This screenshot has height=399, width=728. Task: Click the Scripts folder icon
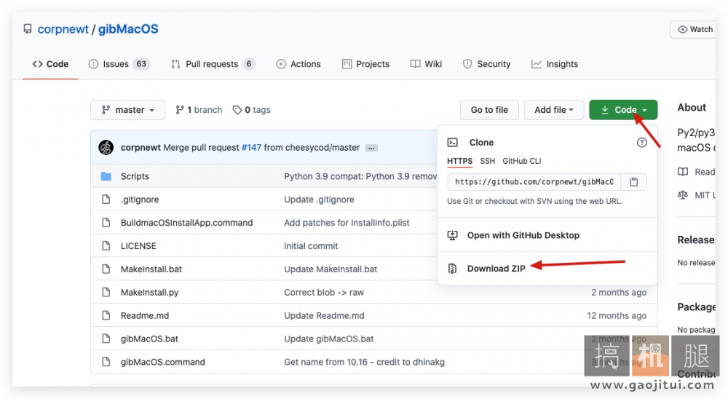tap(106, 176)
